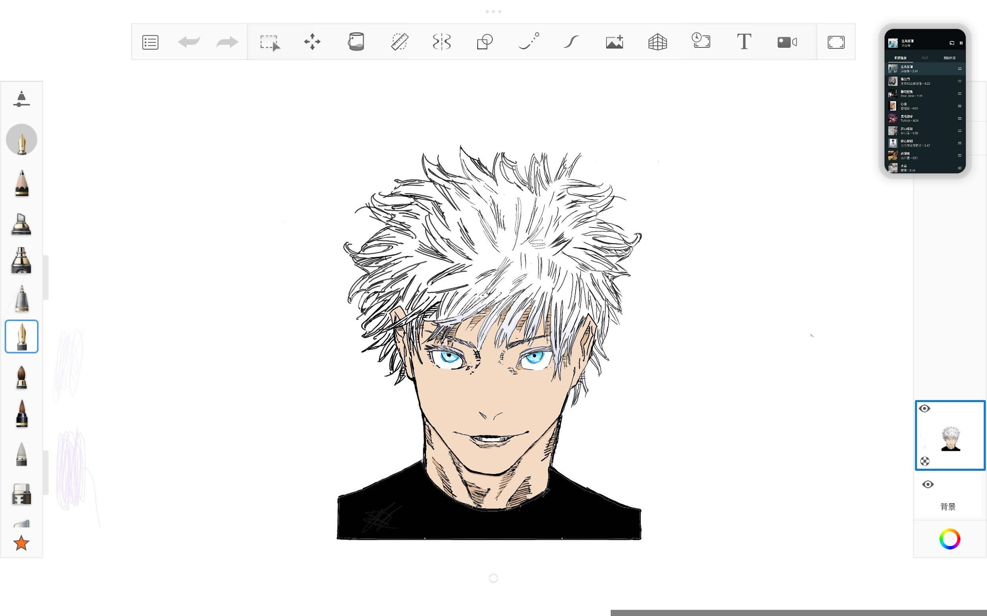Toggle full-screen mode from the toolbar
The width and height of the screenshot is (987, 616).
click(x=836, y=42)
